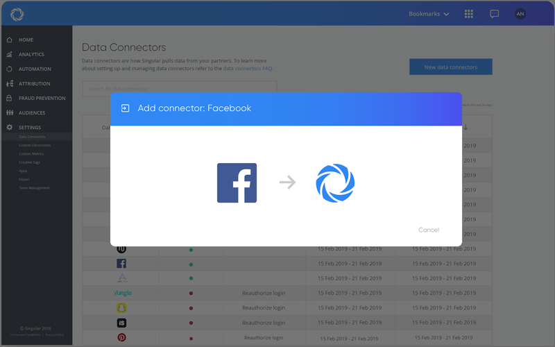
Task: Open the Home menu item
Action: tap(26, 40)
